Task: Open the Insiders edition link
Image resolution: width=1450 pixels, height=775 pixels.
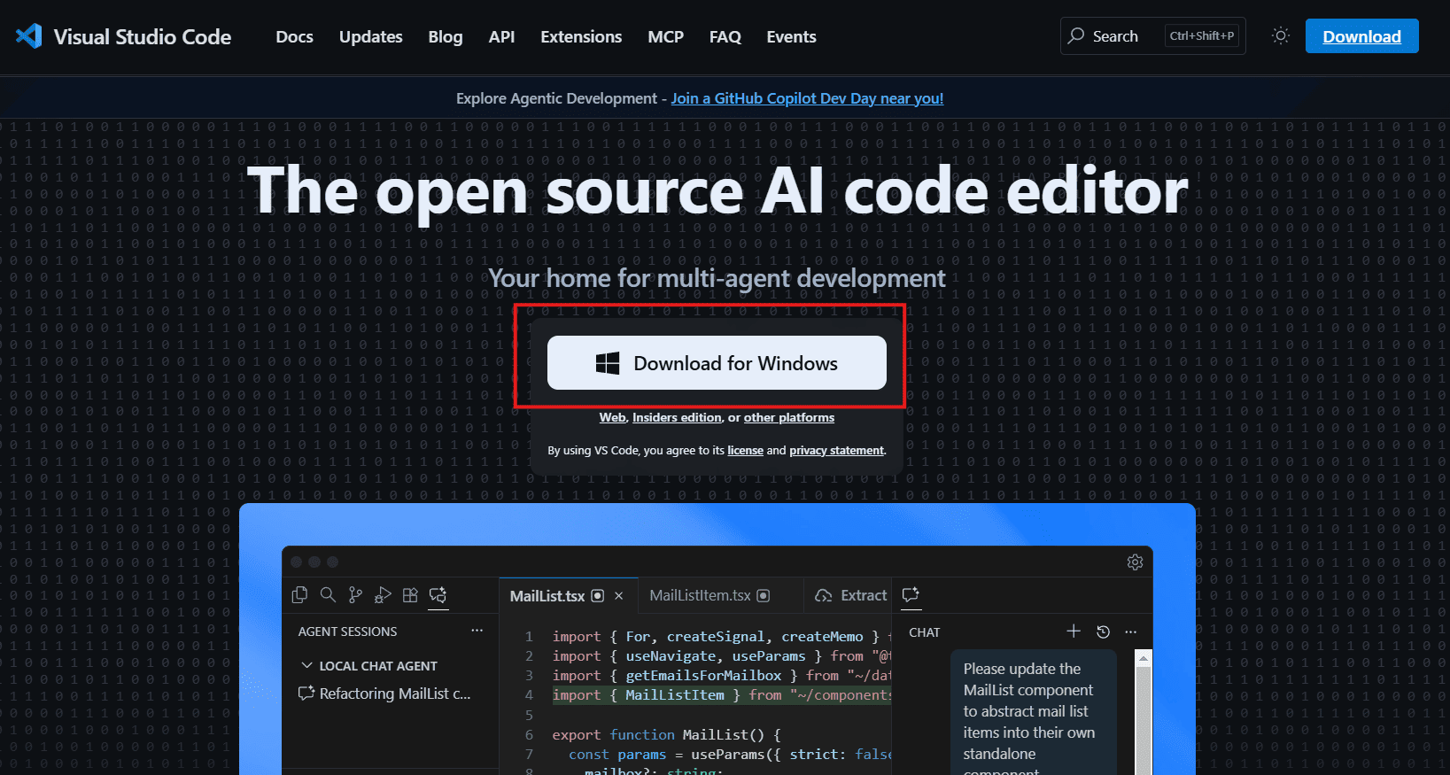Action: [x=677, y=417]
